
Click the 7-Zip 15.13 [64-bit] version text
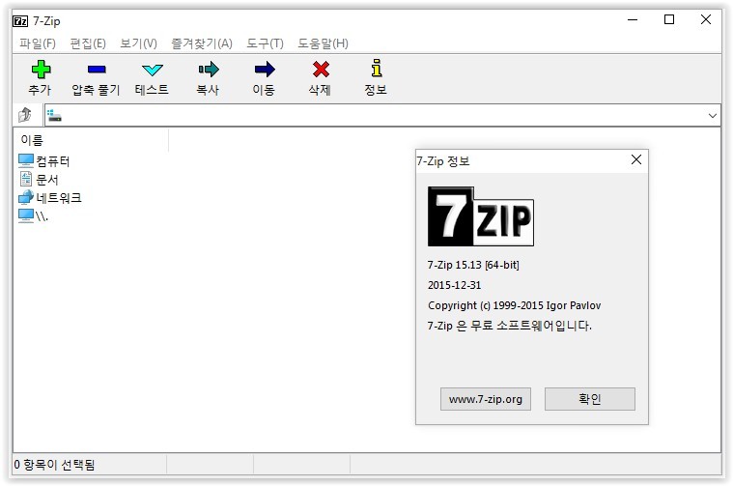tap(473, 265)
